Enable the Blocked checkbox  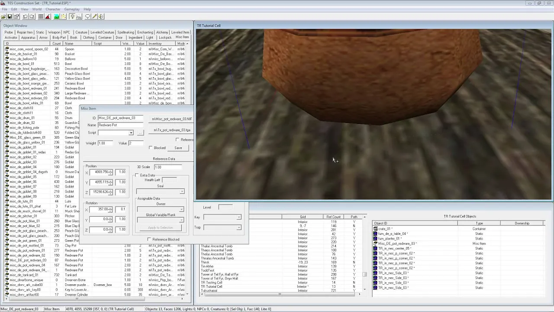[151, 148]
